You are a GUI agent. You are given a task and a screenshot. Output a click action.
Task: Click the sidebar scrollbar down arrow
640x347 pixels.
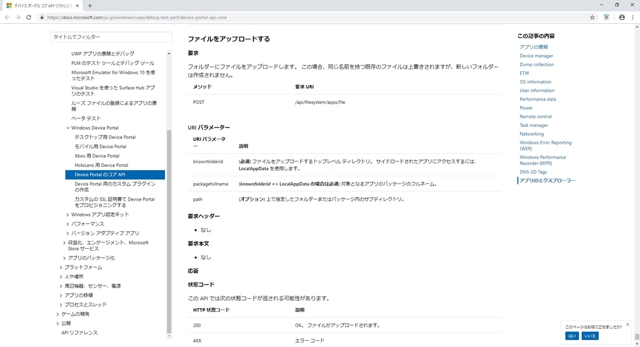pos(169,336)
